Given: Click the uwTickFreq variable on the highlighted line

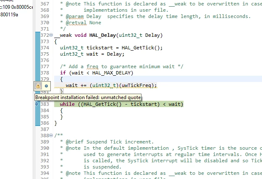Looking at the screenshot, I should (x=136, y=85).
